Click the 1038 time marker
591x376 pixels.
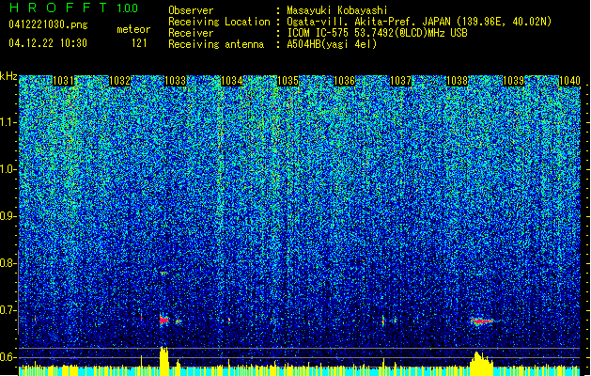(x=458, y=81)
